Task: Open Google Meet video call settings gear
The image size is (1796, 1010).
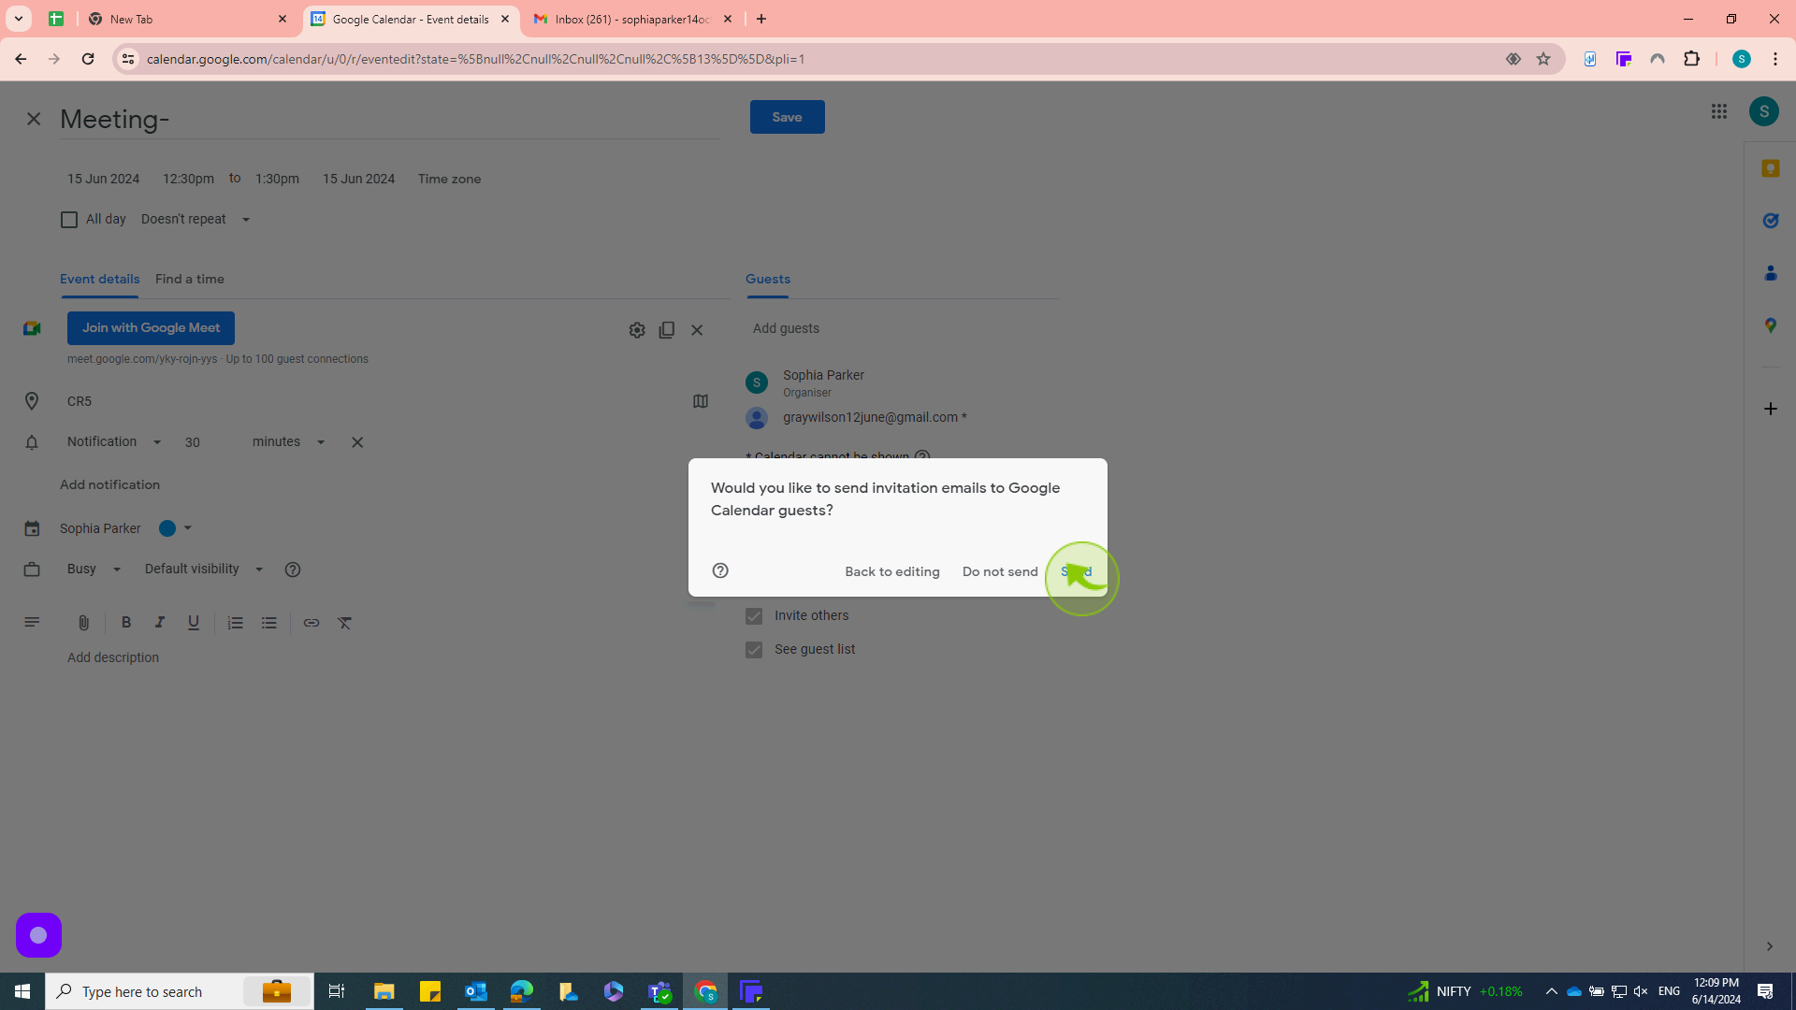Action: tap(637, 330)
